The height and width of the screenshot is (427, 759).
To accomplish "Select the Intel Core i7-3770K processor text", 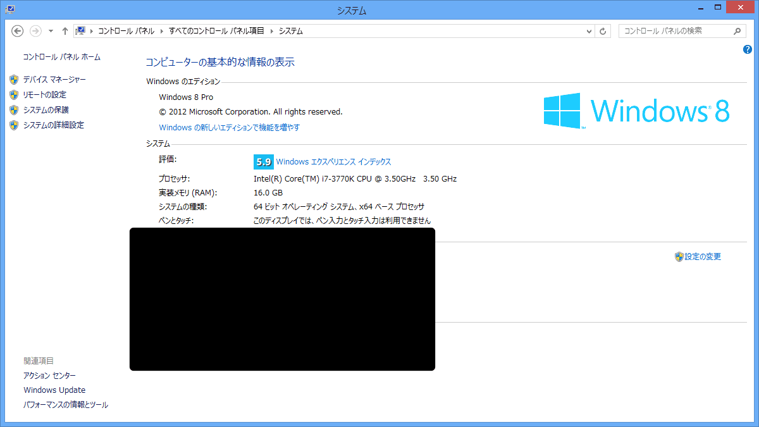I will [355, 179].
